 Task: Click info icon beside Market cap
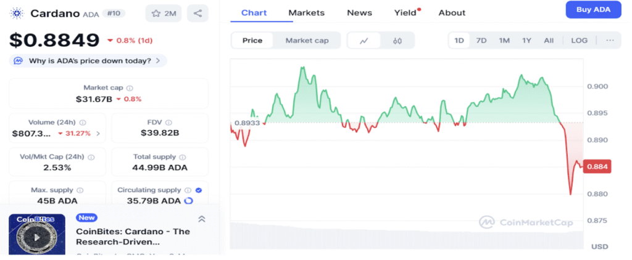click(130, 87)
